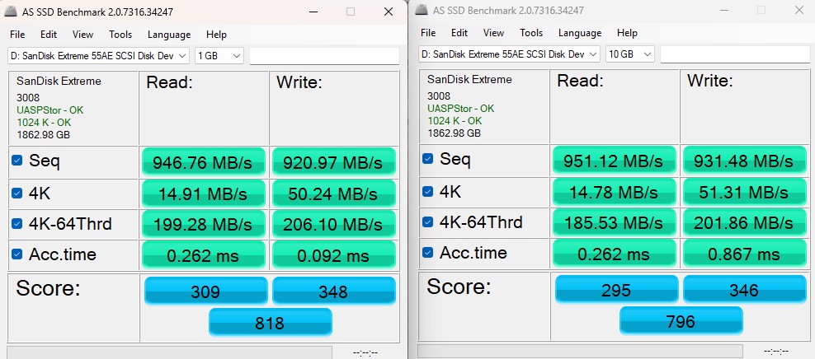Minimize the left AS SSD Benchmark window
The width and height of the screenshot is (815, 359).
point(313,12)
